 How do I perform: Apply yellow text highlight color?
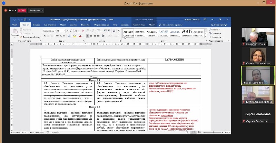point(75,36)
